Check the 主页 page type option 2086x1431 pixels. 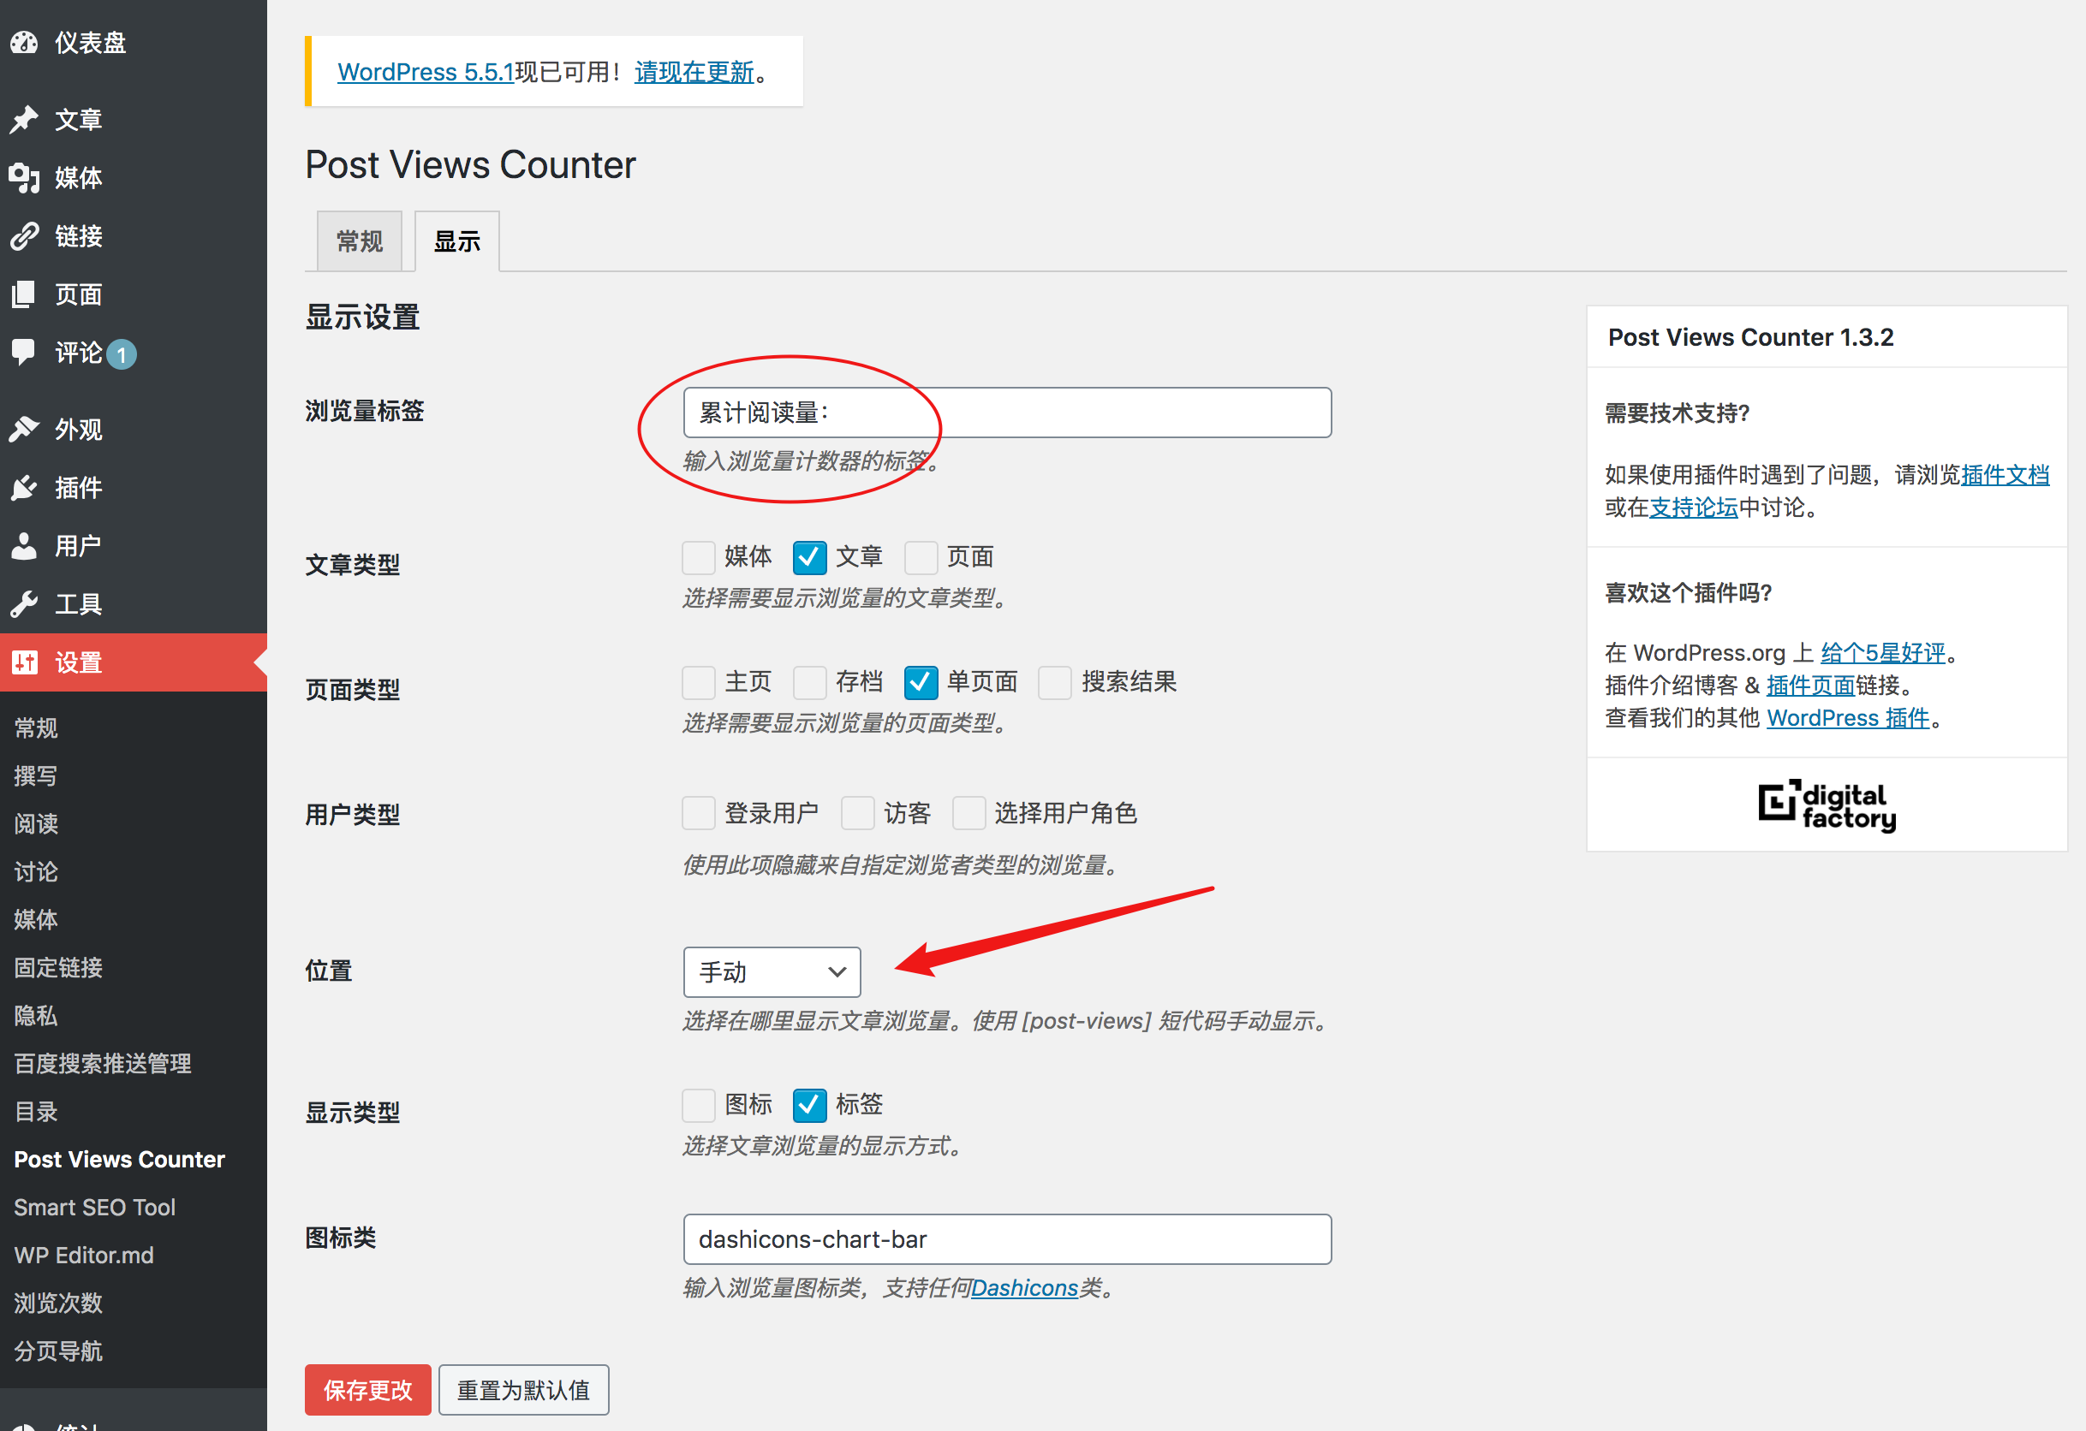tap(698, 683)
